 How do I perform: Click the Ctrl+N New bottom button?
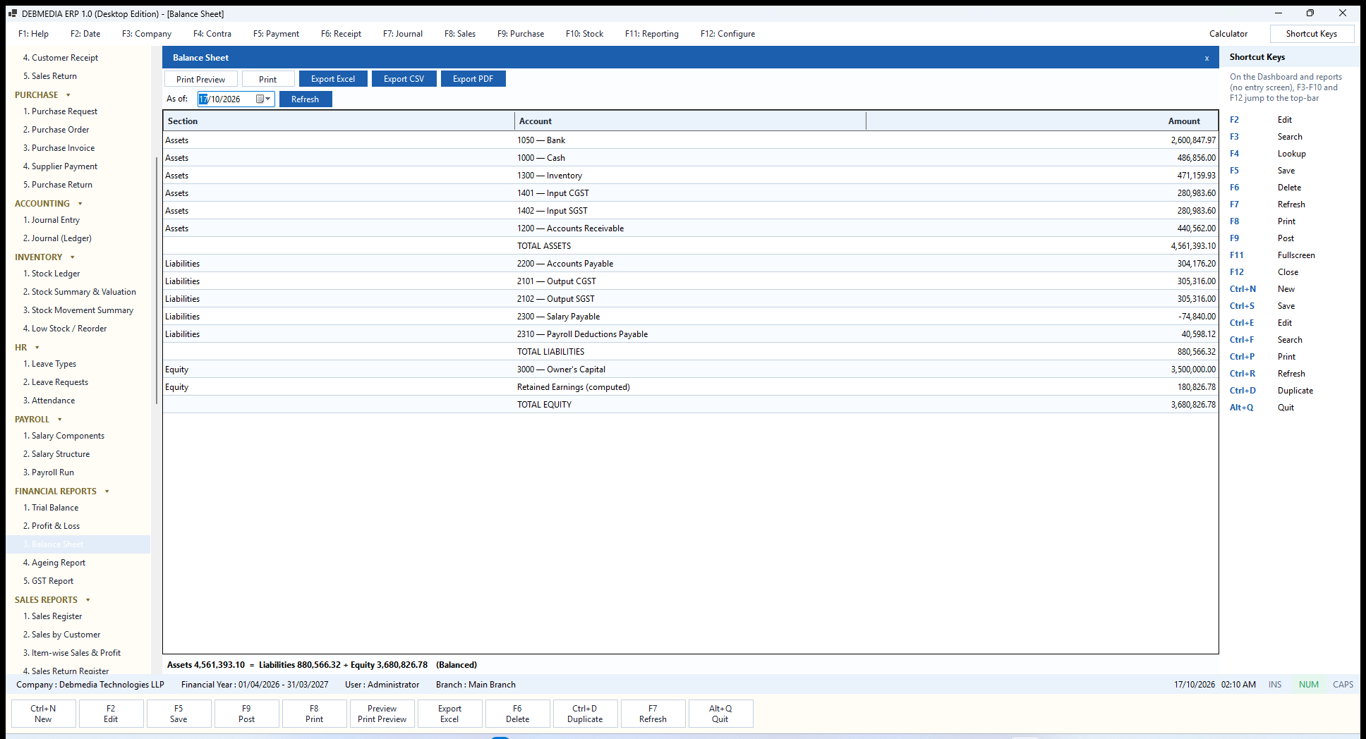pos(43,714)
